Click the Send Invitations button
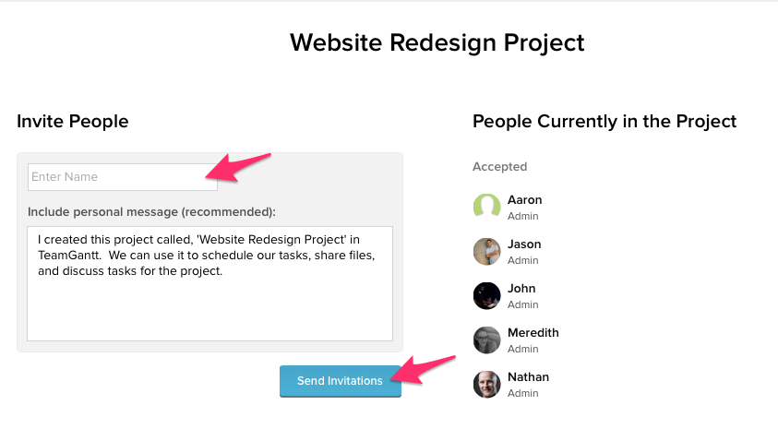 pyautogui.click(x=341, y=381)
